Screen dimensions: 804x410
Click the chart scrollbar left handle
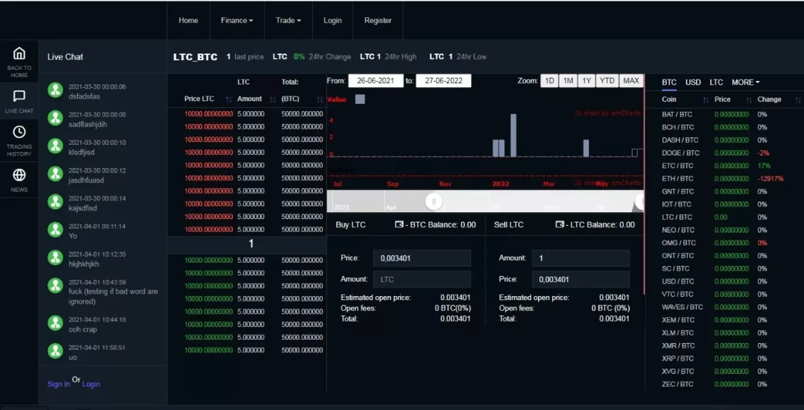pyautogui.click(x=434, y=201)
